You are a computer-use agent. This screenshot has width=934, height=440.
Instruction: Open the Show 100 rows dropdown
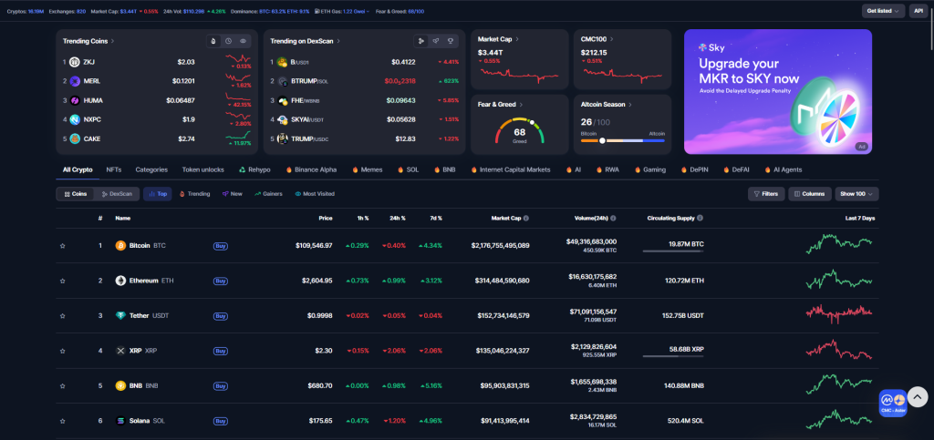(x=856, y=194)
